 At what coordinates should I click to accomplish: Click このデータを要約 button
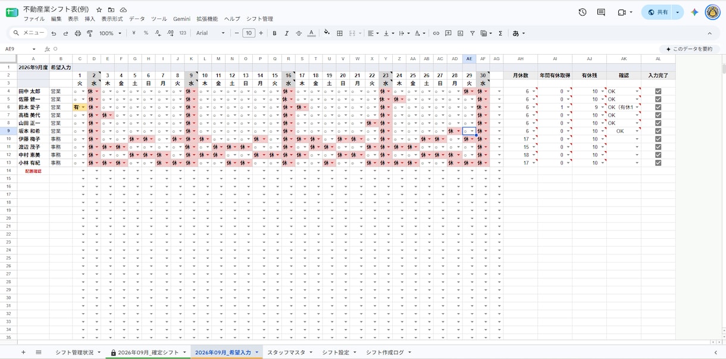689,49
